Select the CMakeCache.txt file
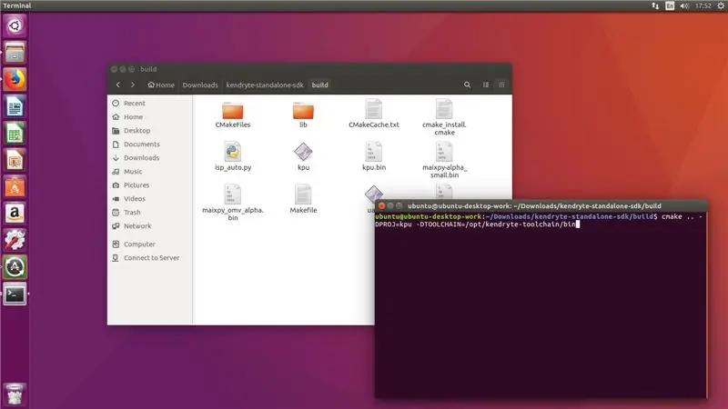Image resolution: width=728 pixels, height=409 pixels. click(x=374, y=114)
